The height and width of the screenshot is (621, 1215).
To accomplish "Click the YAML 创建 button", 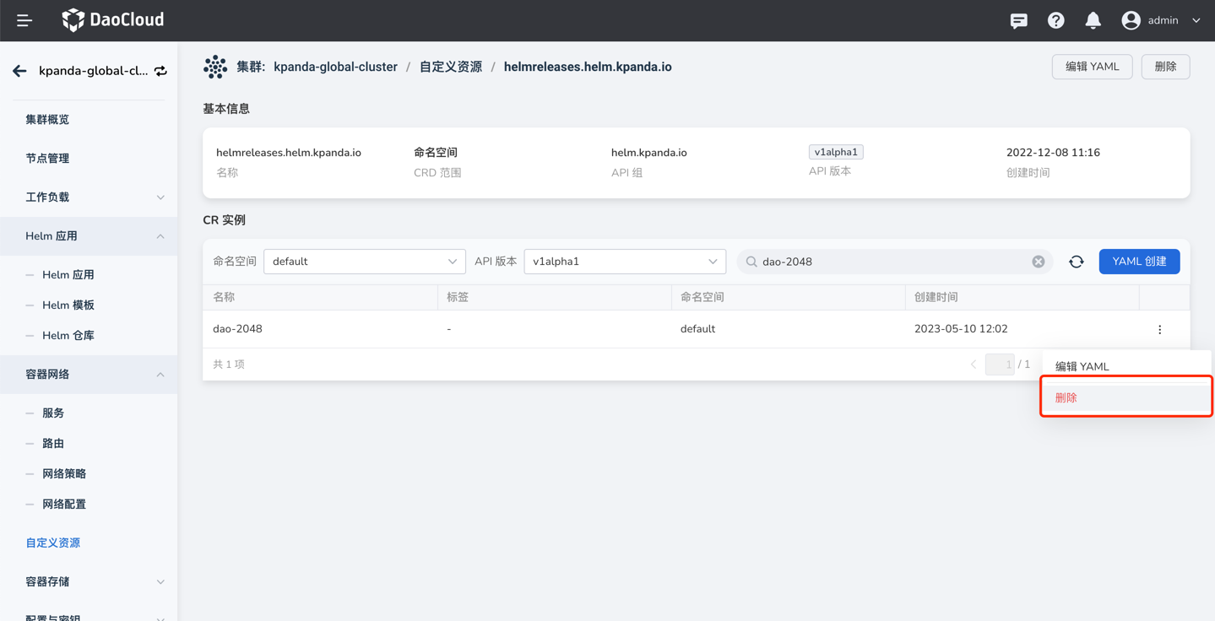I will coord(1139,262).
